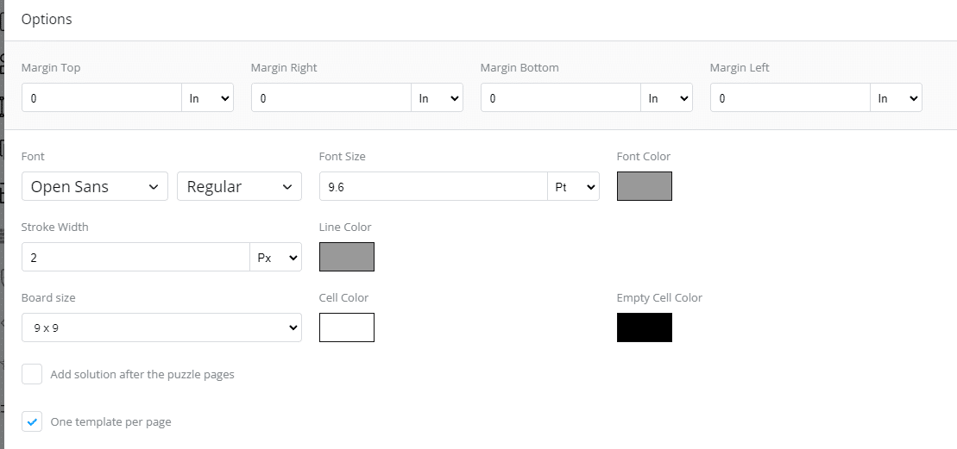957x449 pixels.
Task: Open the white Cell Color swatch
Action: pyautogui.click(x=347, y=327)
